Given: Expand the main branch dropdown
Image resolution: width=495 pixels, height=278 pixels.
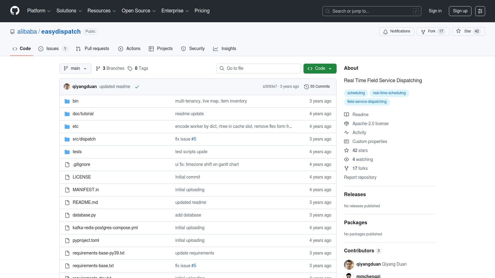Looking at the screenshot, I should click(x=75, y=69).
